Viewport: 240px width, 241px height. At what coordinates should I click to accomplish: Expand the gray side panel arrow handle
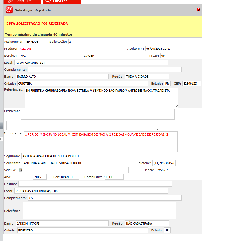coord(1,126)
